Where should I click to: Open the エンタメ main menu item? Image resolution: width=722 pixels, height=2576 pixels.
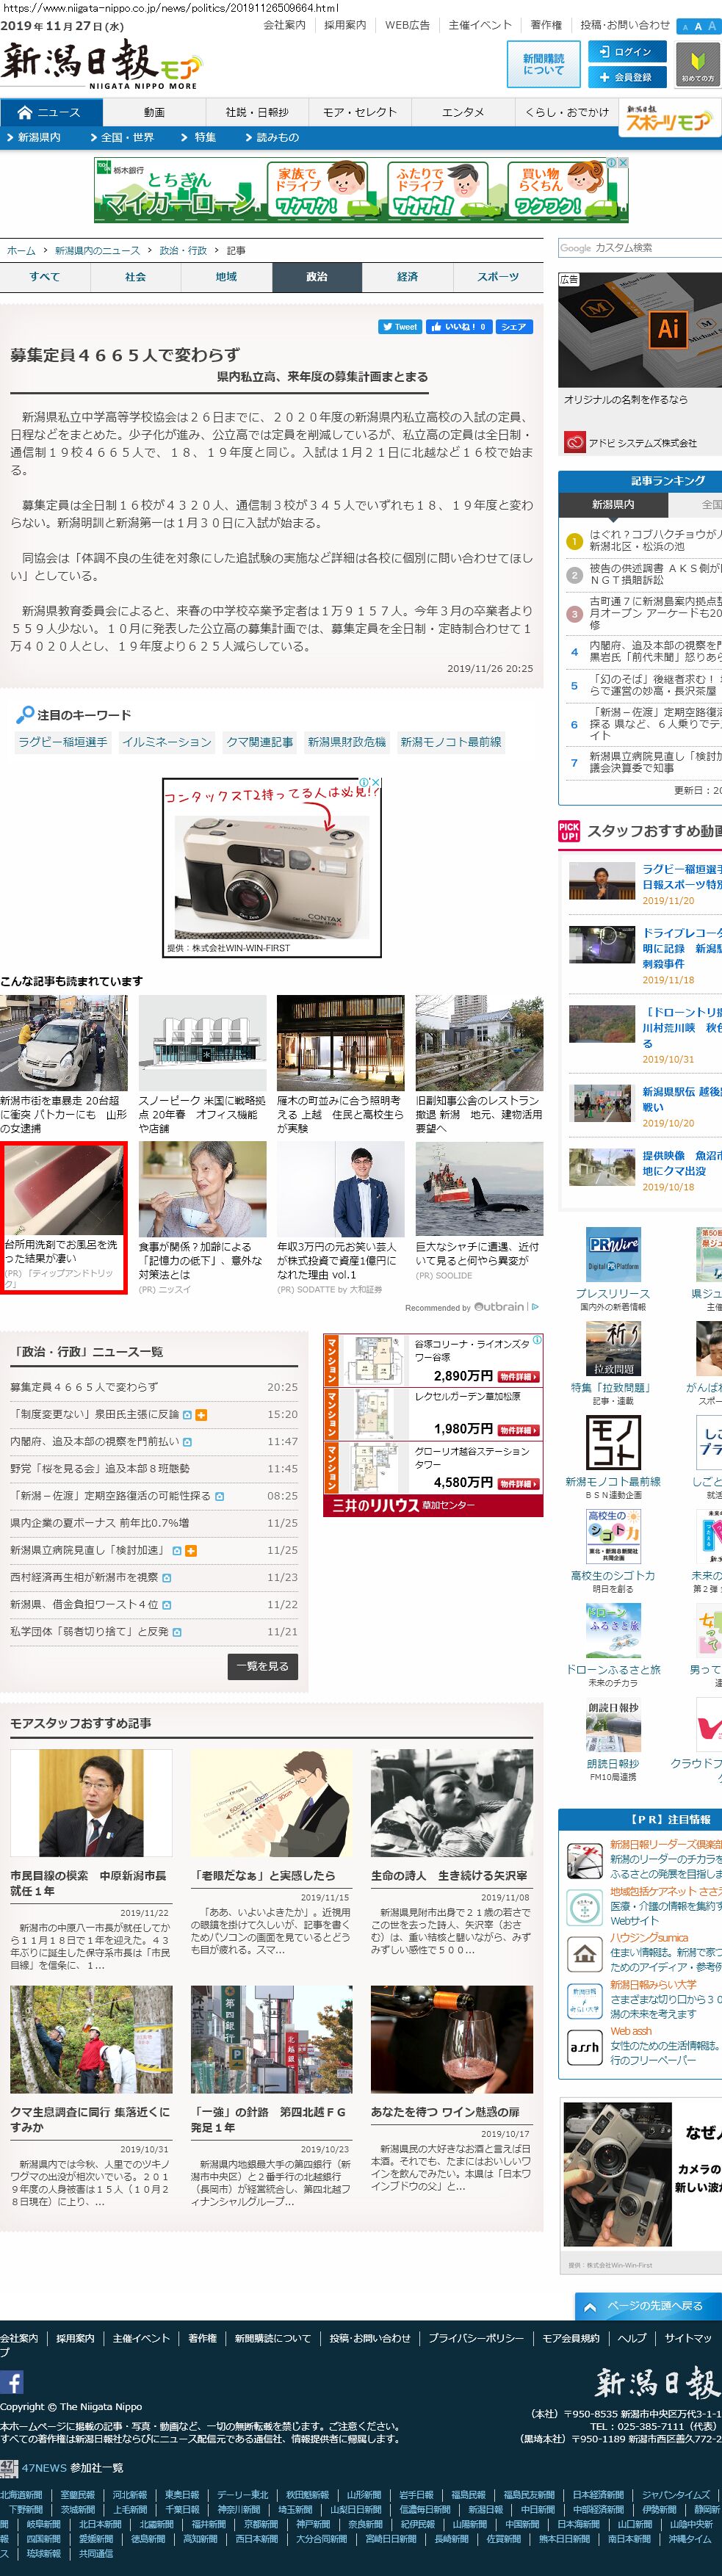[x=463, y=113]
